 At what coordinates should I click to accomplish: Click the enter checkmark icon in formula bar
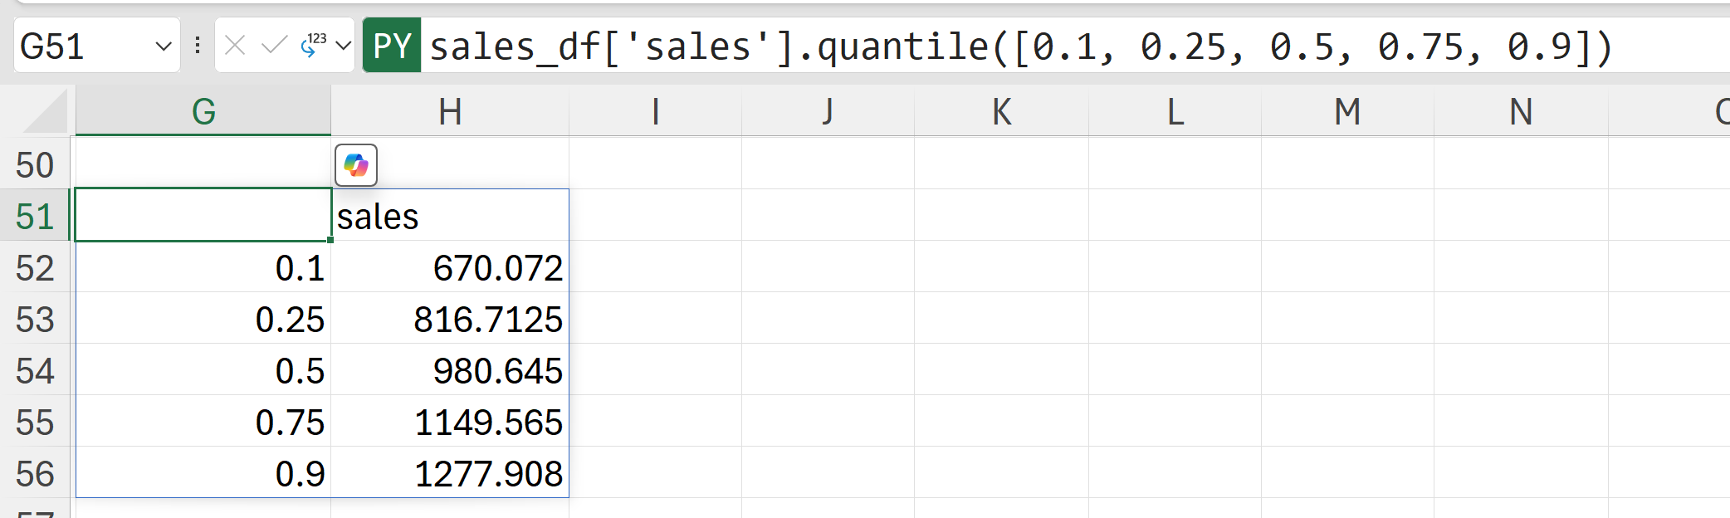(x=273, y=46)
